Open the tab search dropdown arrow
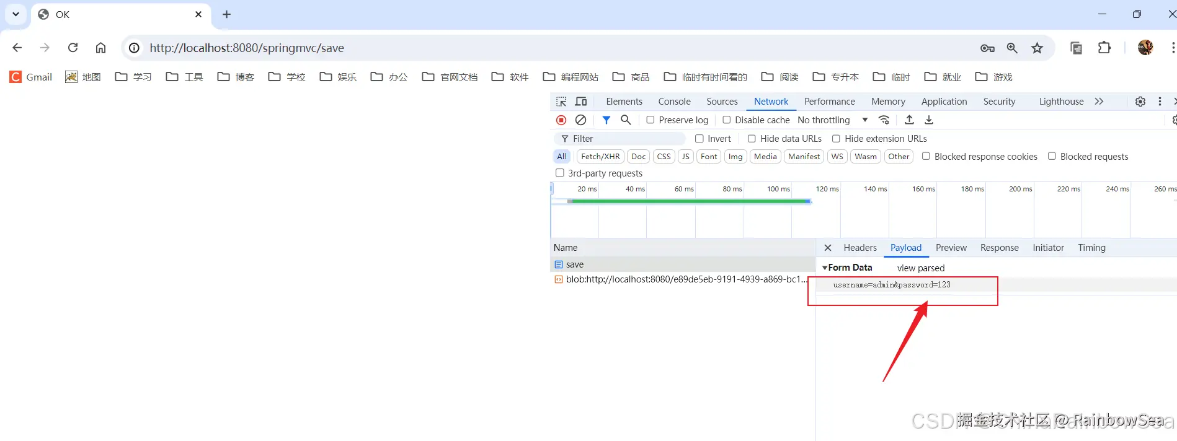The image size is (1177, 441). pos(16,14)
